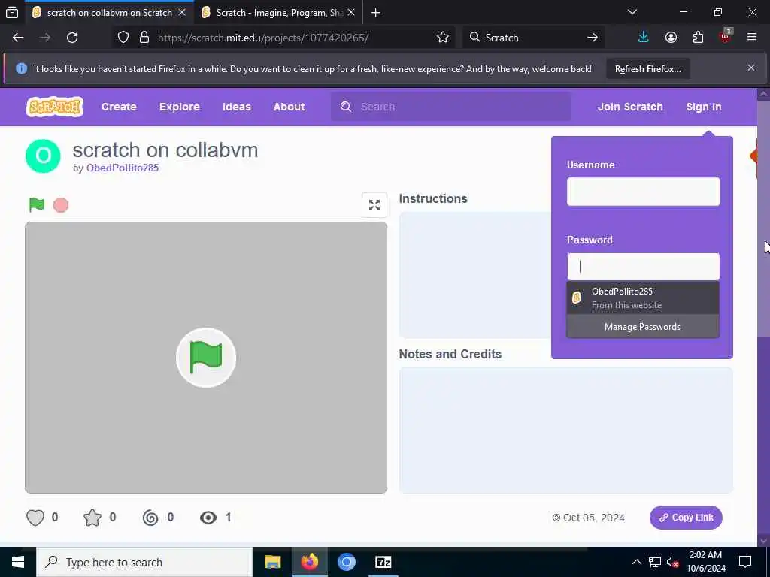Screen dimensions: 770x577
Task: Click the Refresh Firefox... button
Action: tap(647, 68)
